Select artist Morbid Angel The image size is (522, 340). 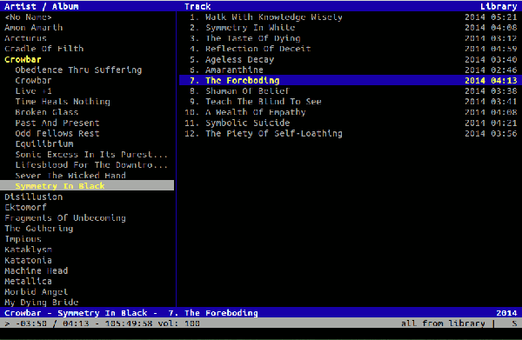pyautogui.click(x=37, y=292)
